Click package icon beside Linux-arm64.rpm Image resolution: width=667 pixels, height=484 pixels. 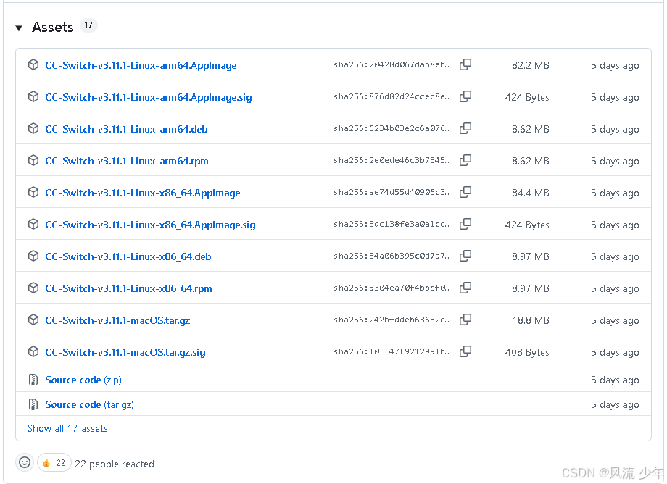[33, 160]
